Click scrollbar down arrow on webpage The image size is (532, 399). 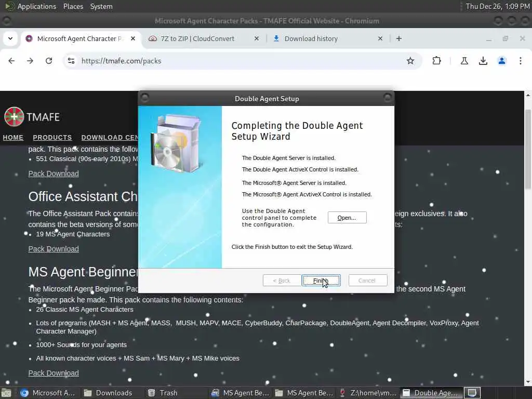point(528,381)
